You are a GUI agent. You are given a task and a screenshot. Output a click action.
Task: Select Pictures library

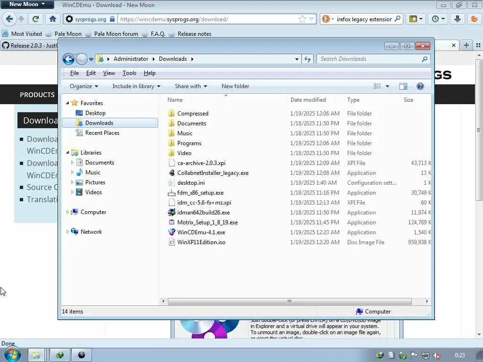(x=95, y=182)
